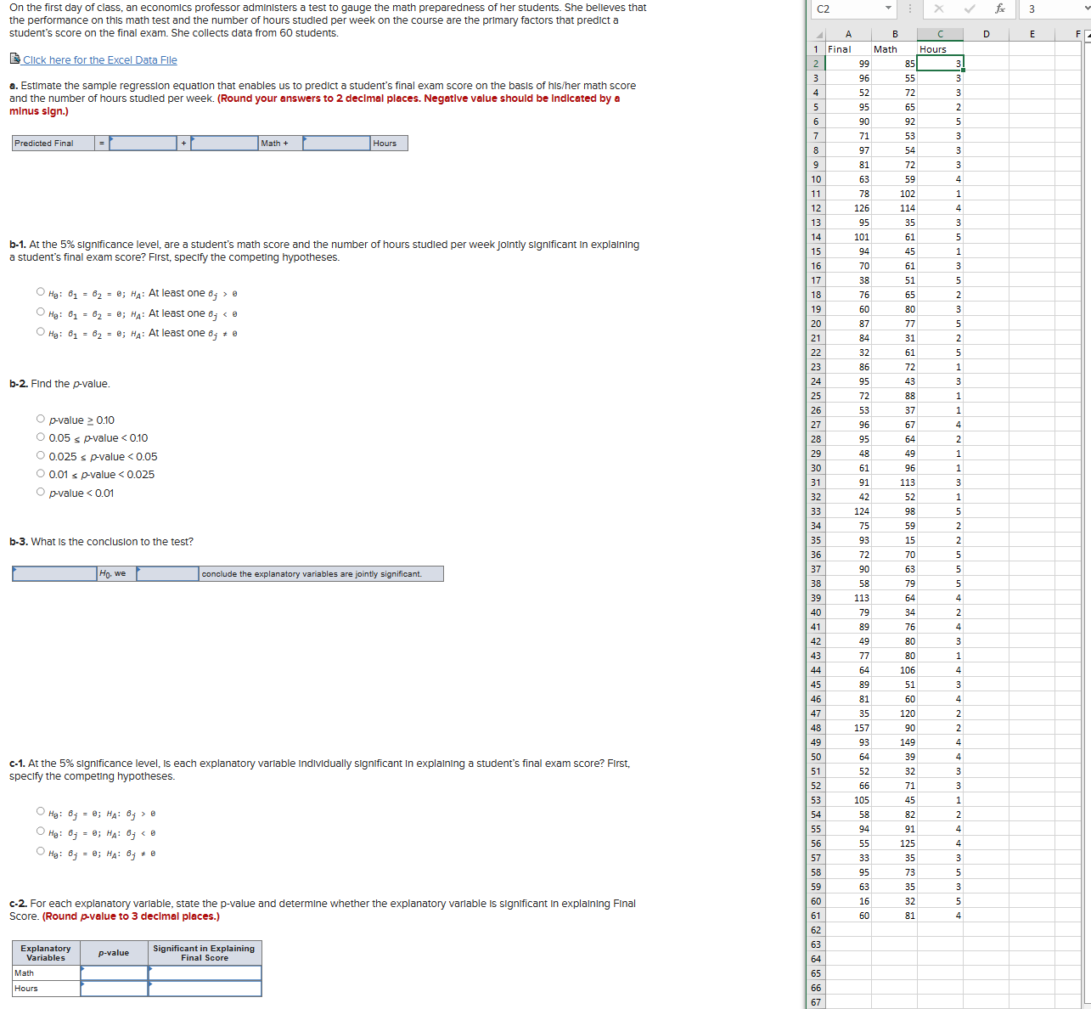
Task: Select cell B5 in the spreadsheet
Action: (893, 106)
